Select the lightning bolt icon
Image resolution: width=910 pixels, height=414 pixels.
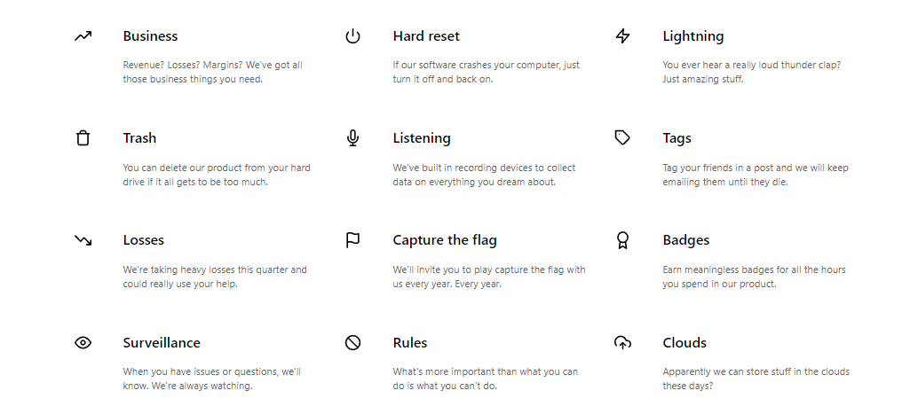pyautogui.click(x=622, y=36)
